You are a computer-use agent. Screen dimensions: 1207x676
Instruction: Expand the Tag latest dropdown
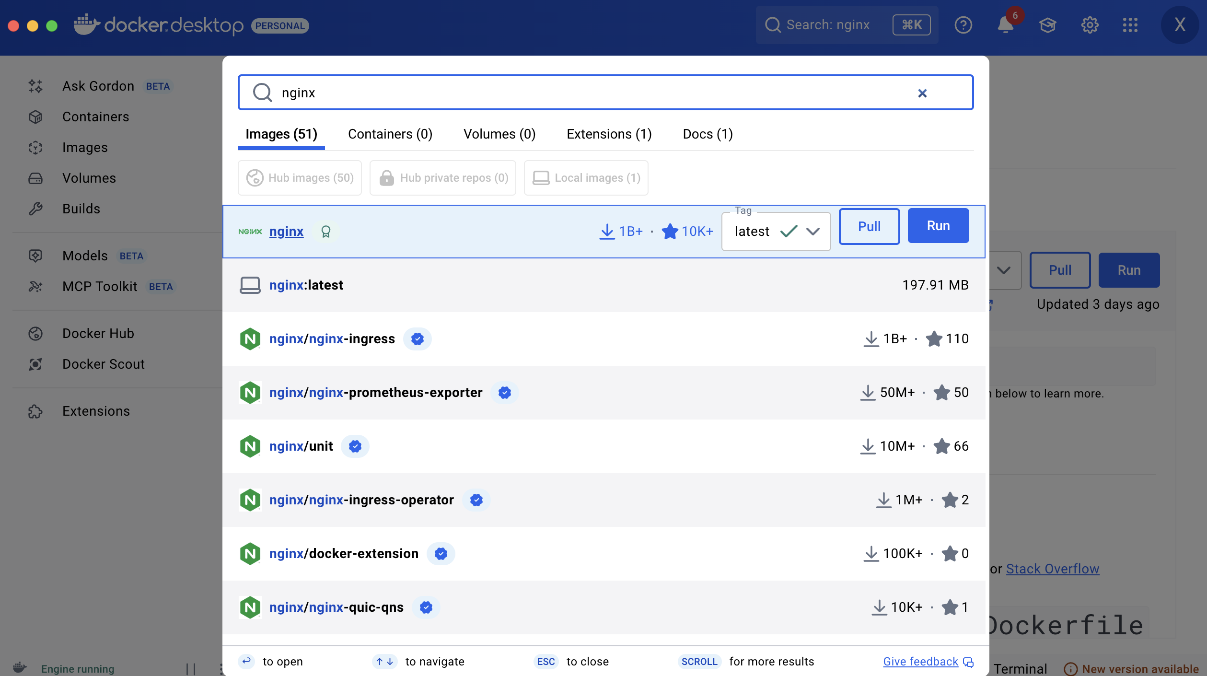coord(776,232)
